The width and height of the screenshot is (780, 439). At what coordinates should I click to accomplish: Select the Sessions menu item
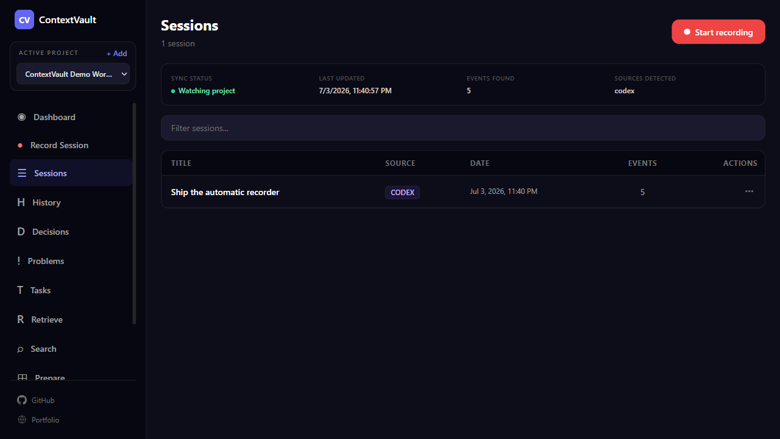[x=71, y=173]
